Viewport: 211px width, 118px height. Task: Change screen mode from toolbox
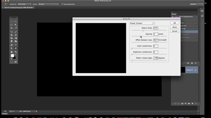point(15,62)
